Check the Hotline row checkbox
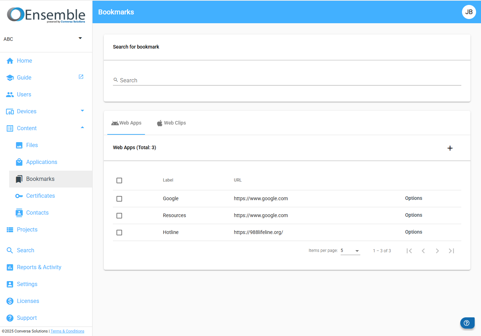 [x=119, y=233]
